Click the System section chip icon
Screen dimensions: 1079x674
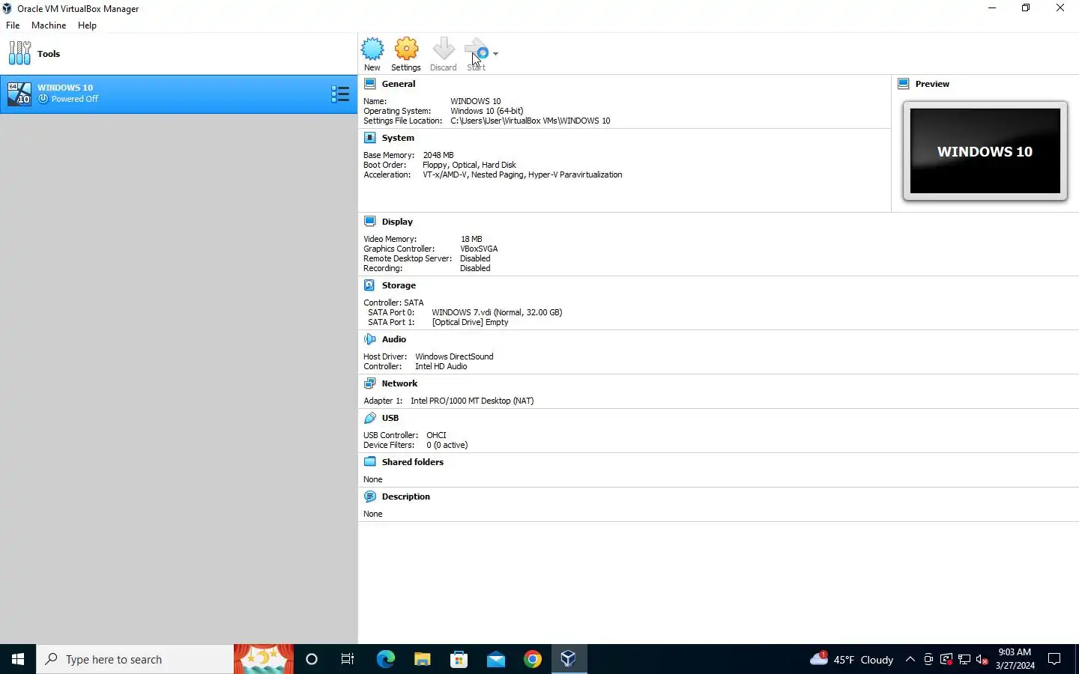[x=369, y=137]
